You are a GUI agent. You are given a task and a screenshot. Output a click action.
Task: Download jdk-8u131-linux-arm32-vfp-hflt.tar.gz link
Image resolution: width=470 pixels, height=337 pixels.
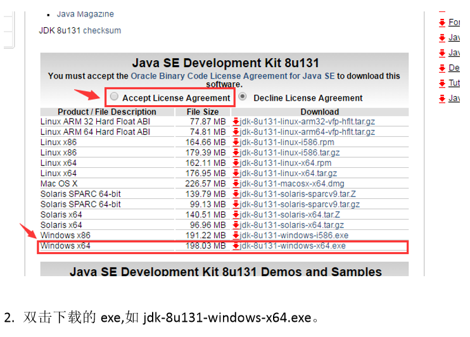(x=307, y=122)
